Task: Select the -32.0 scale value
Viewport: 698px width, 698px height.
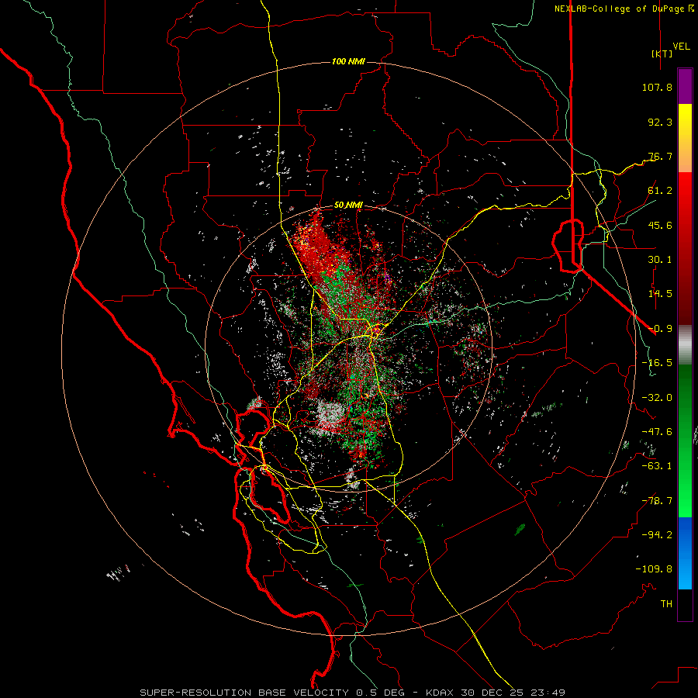Action: tap(657, 398)
